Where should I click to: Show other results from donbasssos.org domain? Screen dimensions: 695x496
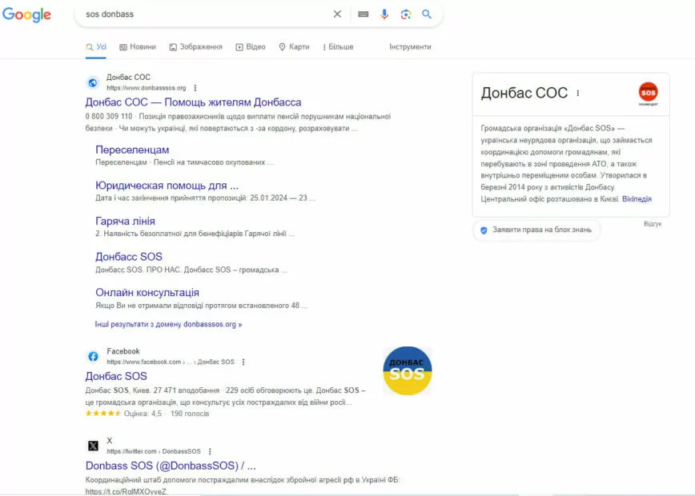168,324
